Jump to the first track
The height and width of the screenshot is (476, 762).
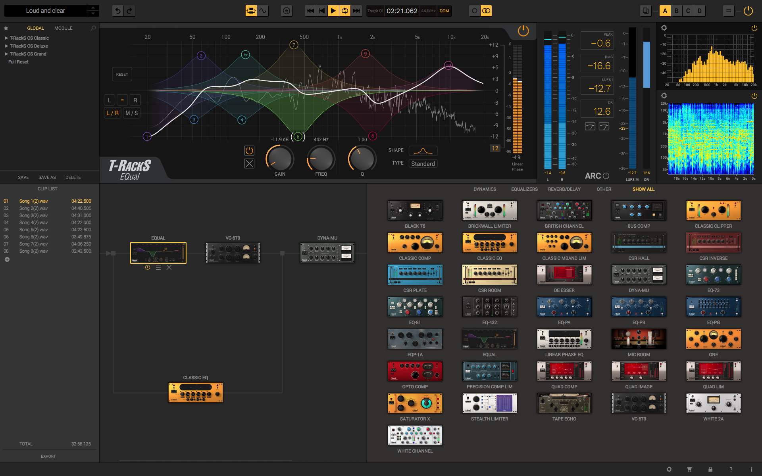(310, 11)
